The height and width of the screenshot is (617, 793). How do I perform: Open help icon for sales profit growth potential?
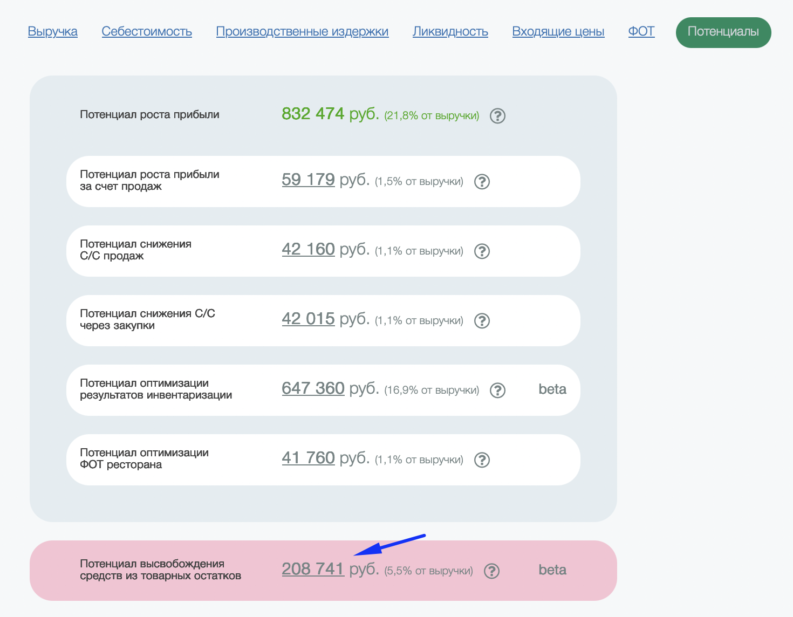click(x=482, y=182)
